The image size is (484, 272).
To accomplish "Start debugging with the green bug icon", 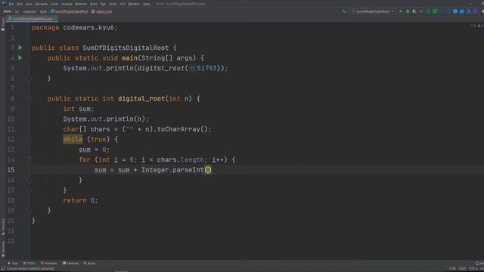I will (408, 11).
